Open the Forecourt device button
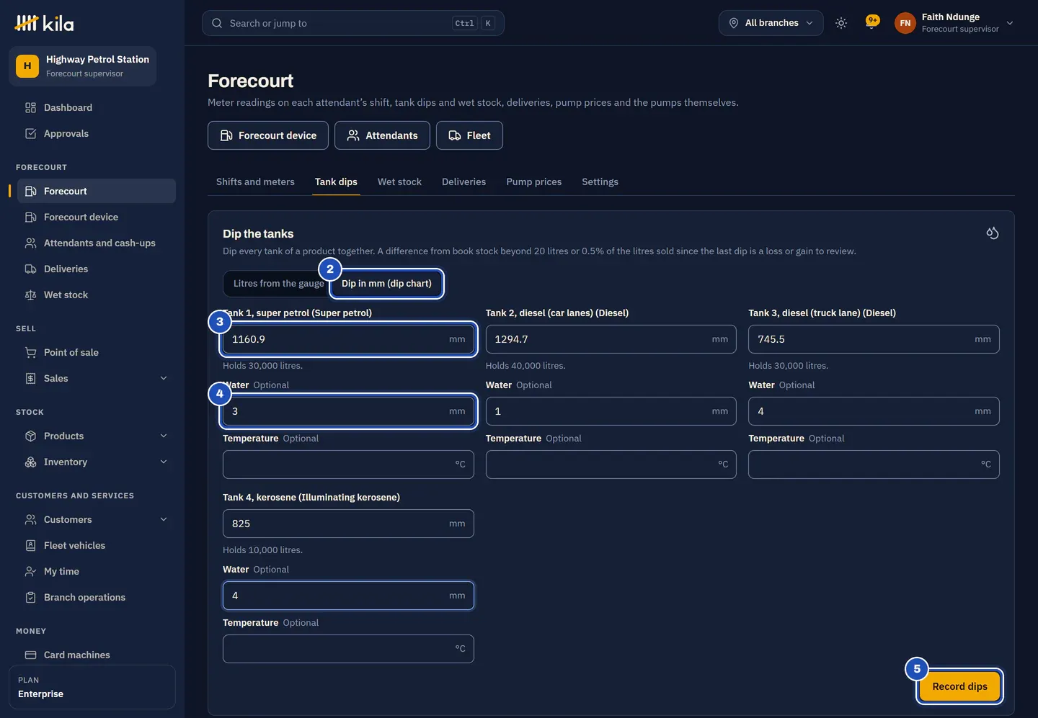Viewport: 1038px width, 718px height. tap(268, 135)
